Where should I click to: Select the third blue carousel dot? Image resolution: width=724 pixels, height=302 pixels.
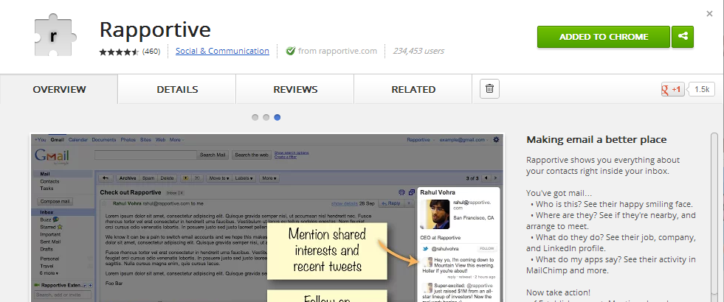[277, 117]
